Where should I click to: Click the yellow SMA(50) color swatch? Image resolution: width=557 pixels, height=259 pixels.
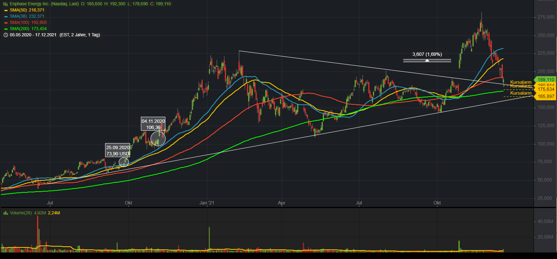tap(6, 10)
